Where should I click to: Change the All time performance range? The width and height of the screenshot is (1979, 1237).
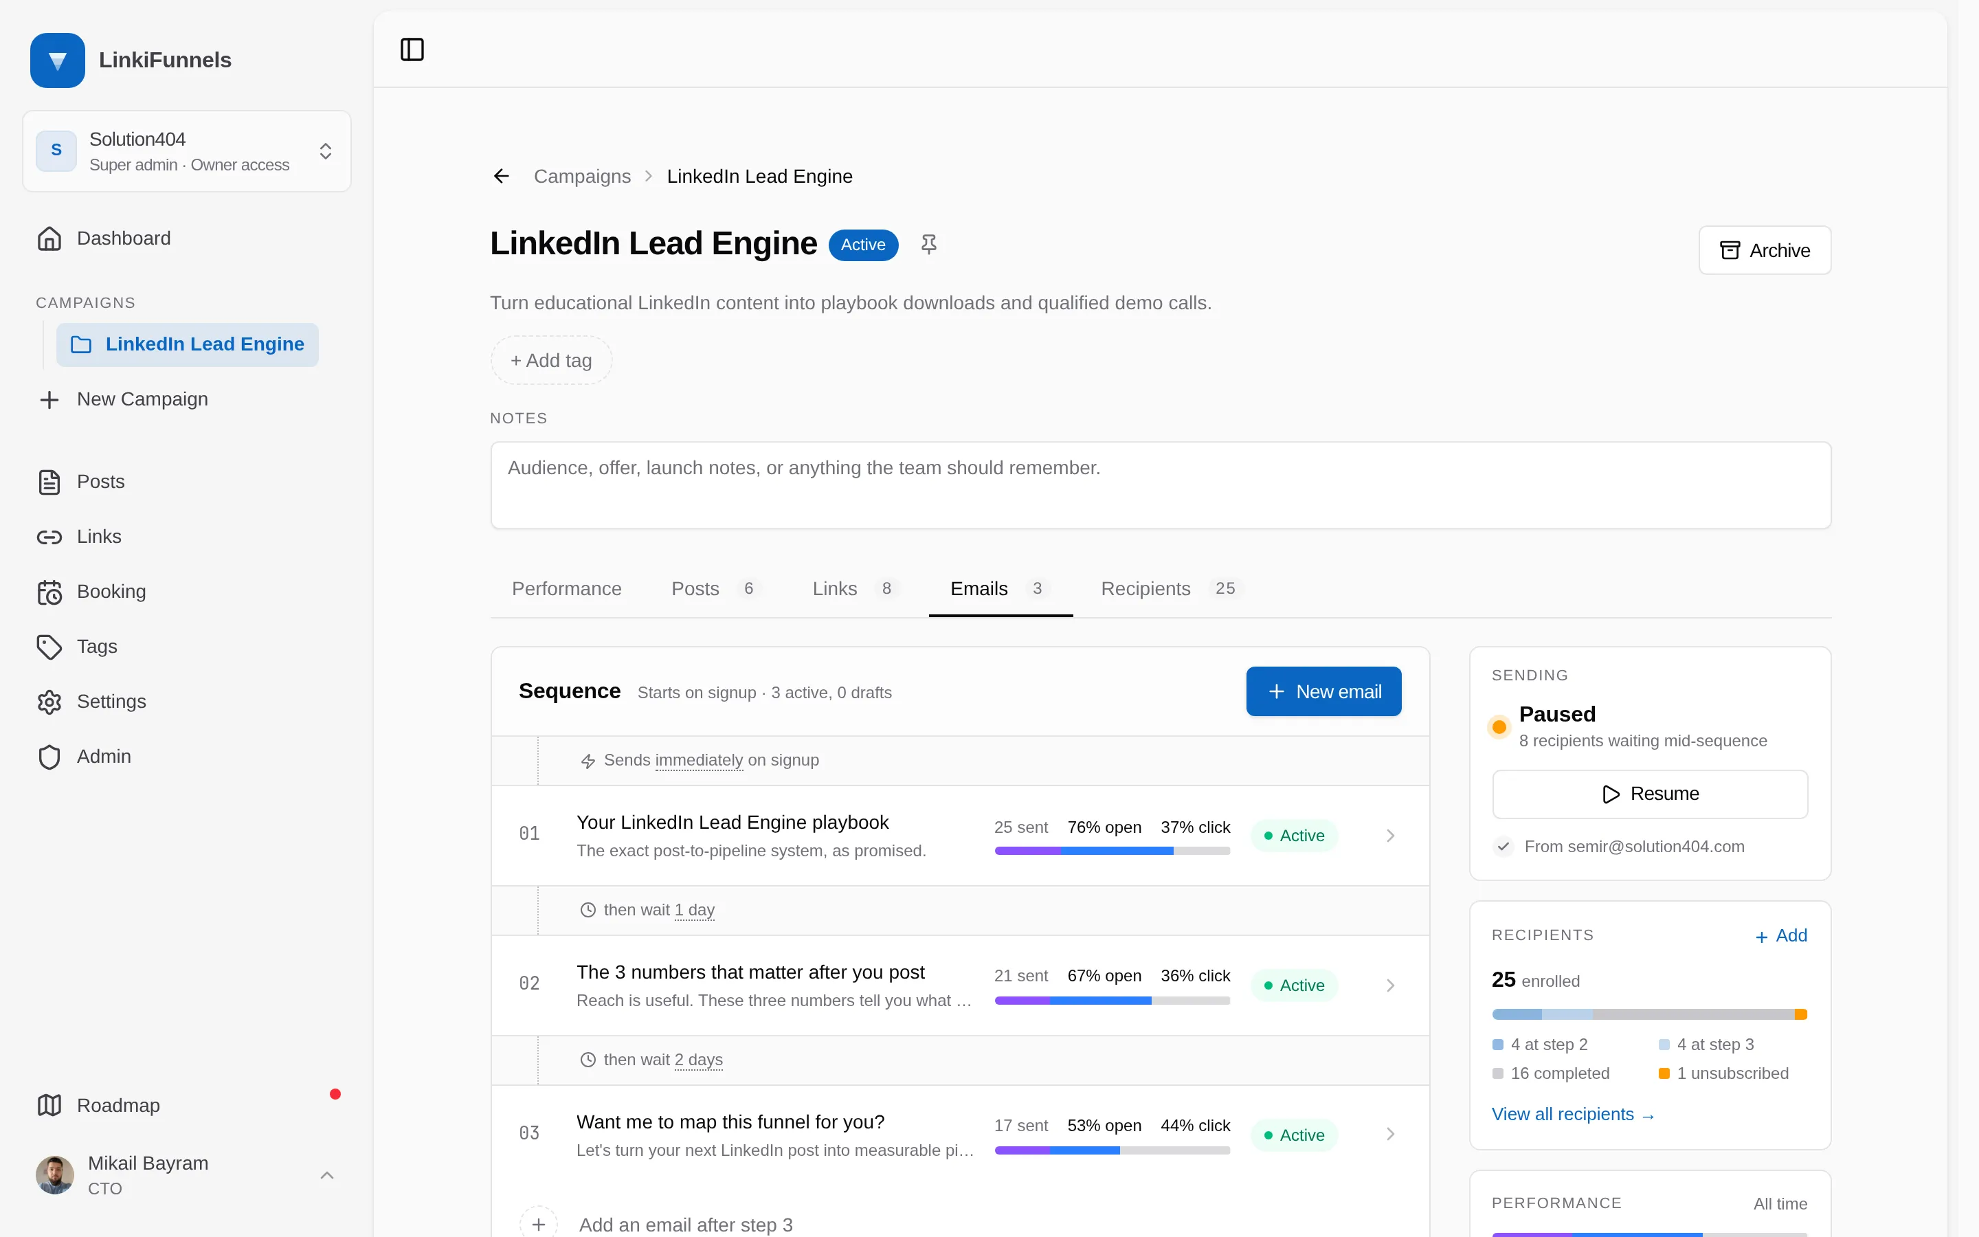point(1780,1203)
